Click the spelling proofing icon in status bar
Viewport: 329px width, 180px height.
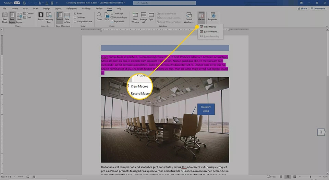pos(28,177)
